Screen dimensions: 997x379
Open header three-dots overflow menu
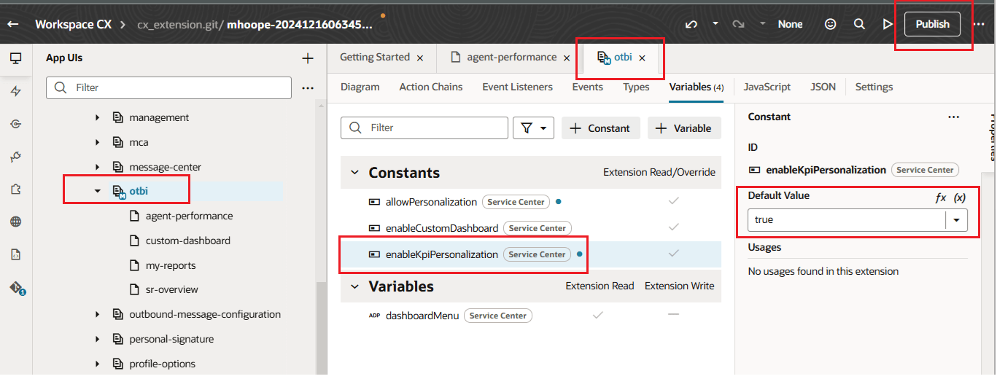979,24
